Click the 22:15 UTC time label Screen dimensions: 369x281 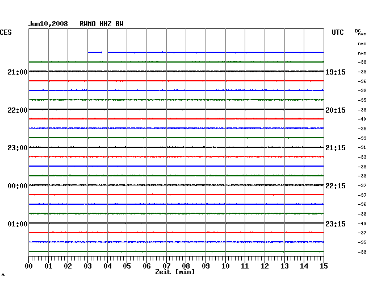336,186
